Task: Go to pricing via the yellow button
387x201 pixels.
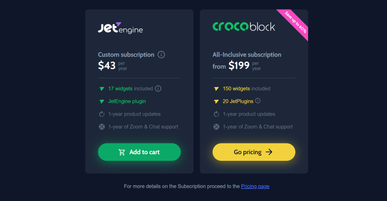Action: [254, 152]
